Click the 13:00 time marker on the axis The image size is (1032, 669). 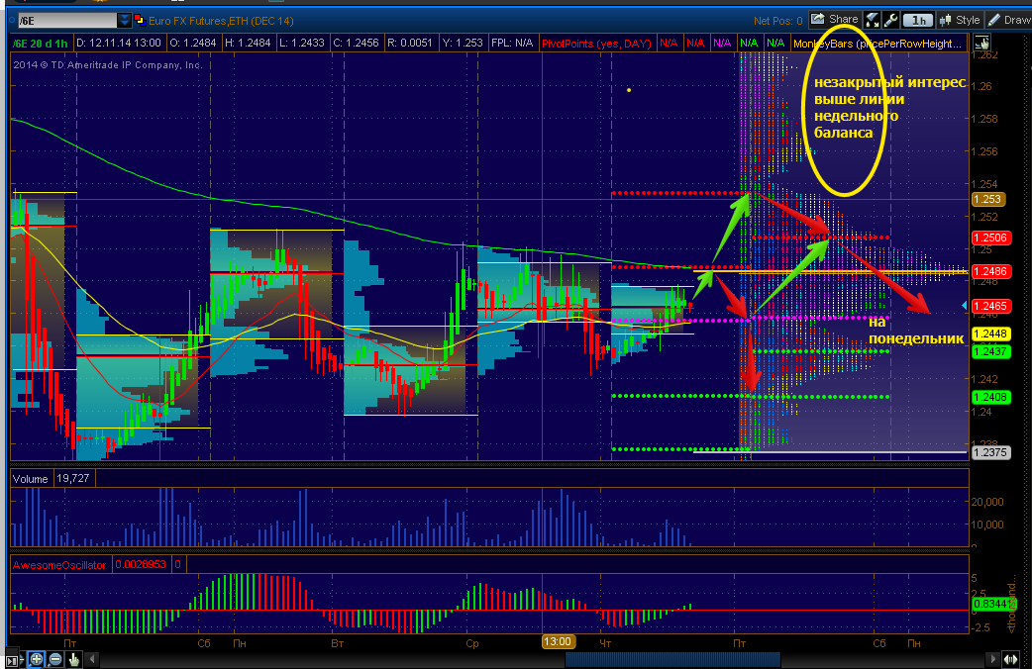[558, 641]
